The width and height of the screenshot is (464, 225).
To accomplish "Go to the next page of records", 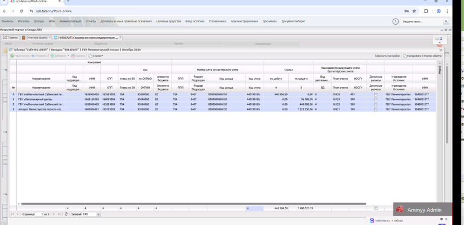I will [x=54, y=214].
